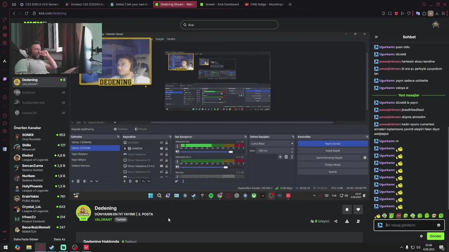Viewport: 449px width, 252px height.
Task: Open the browser translate extension icon
Action: click(418, 13)
